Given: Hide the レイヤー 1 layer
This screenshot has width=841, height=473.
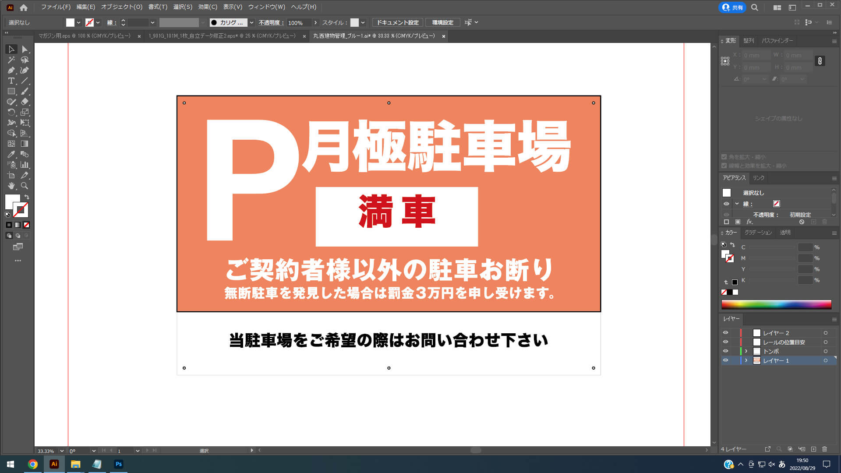Looking at the screenshot, I should [726, 360].
